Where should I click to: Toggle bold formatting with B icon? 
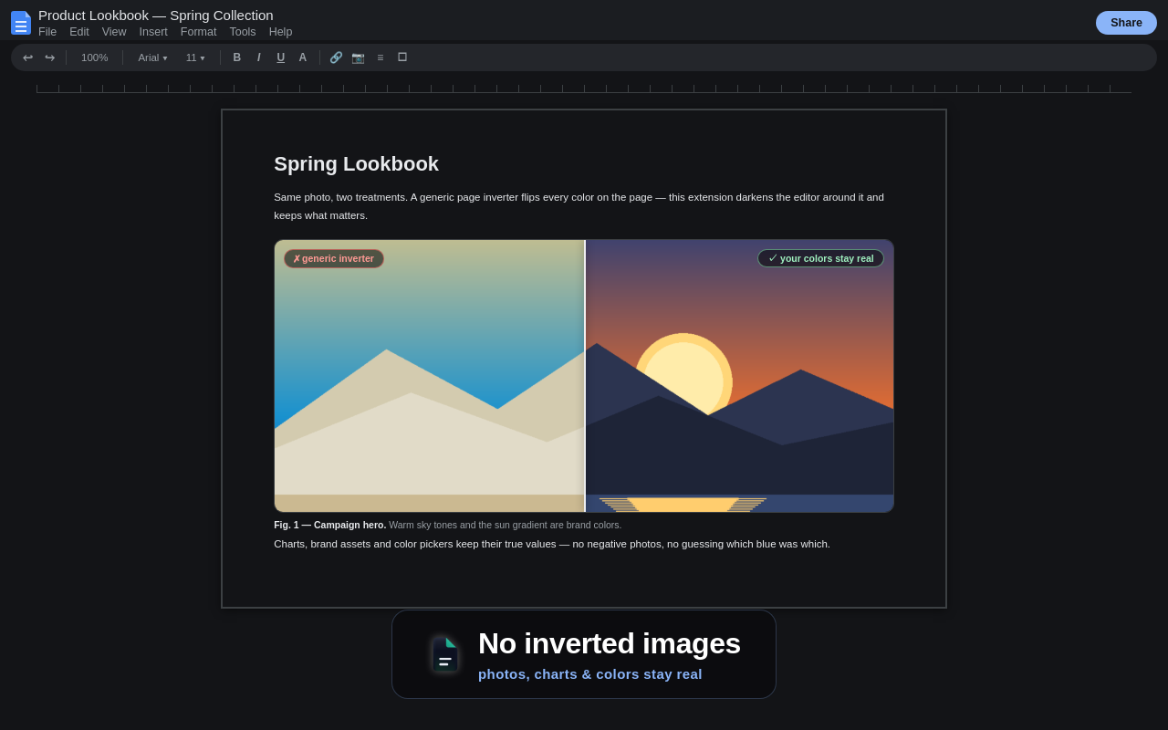[x=237, y=57]
